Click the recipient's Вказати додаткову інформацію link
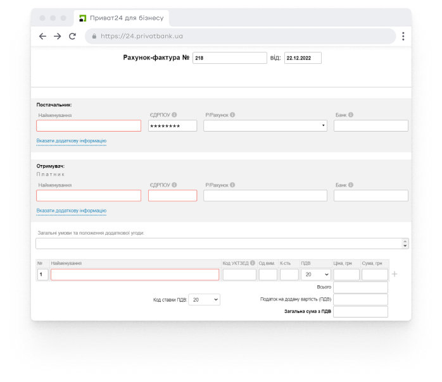Viewport: 442px width, 382px height. click(x=71, y=211)
